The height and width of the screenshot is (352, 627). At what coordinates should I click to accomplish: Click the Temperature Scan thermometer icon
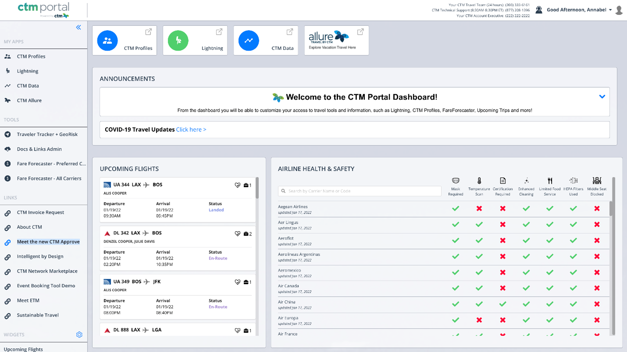(x=479, y=180)
